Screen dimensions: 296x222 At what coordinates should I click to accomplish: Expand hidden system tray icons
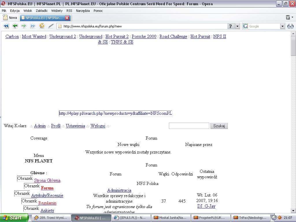[274, 218]
